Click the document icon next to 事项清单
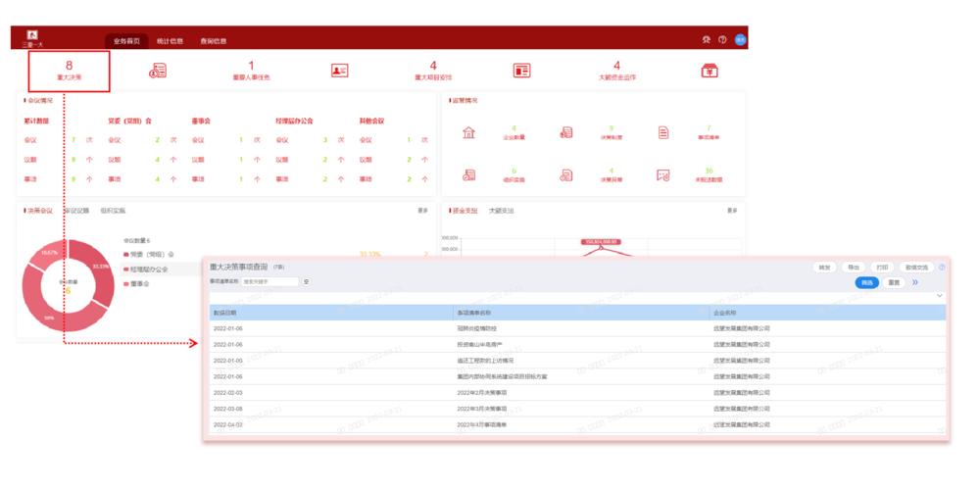 tap(663, 133)
